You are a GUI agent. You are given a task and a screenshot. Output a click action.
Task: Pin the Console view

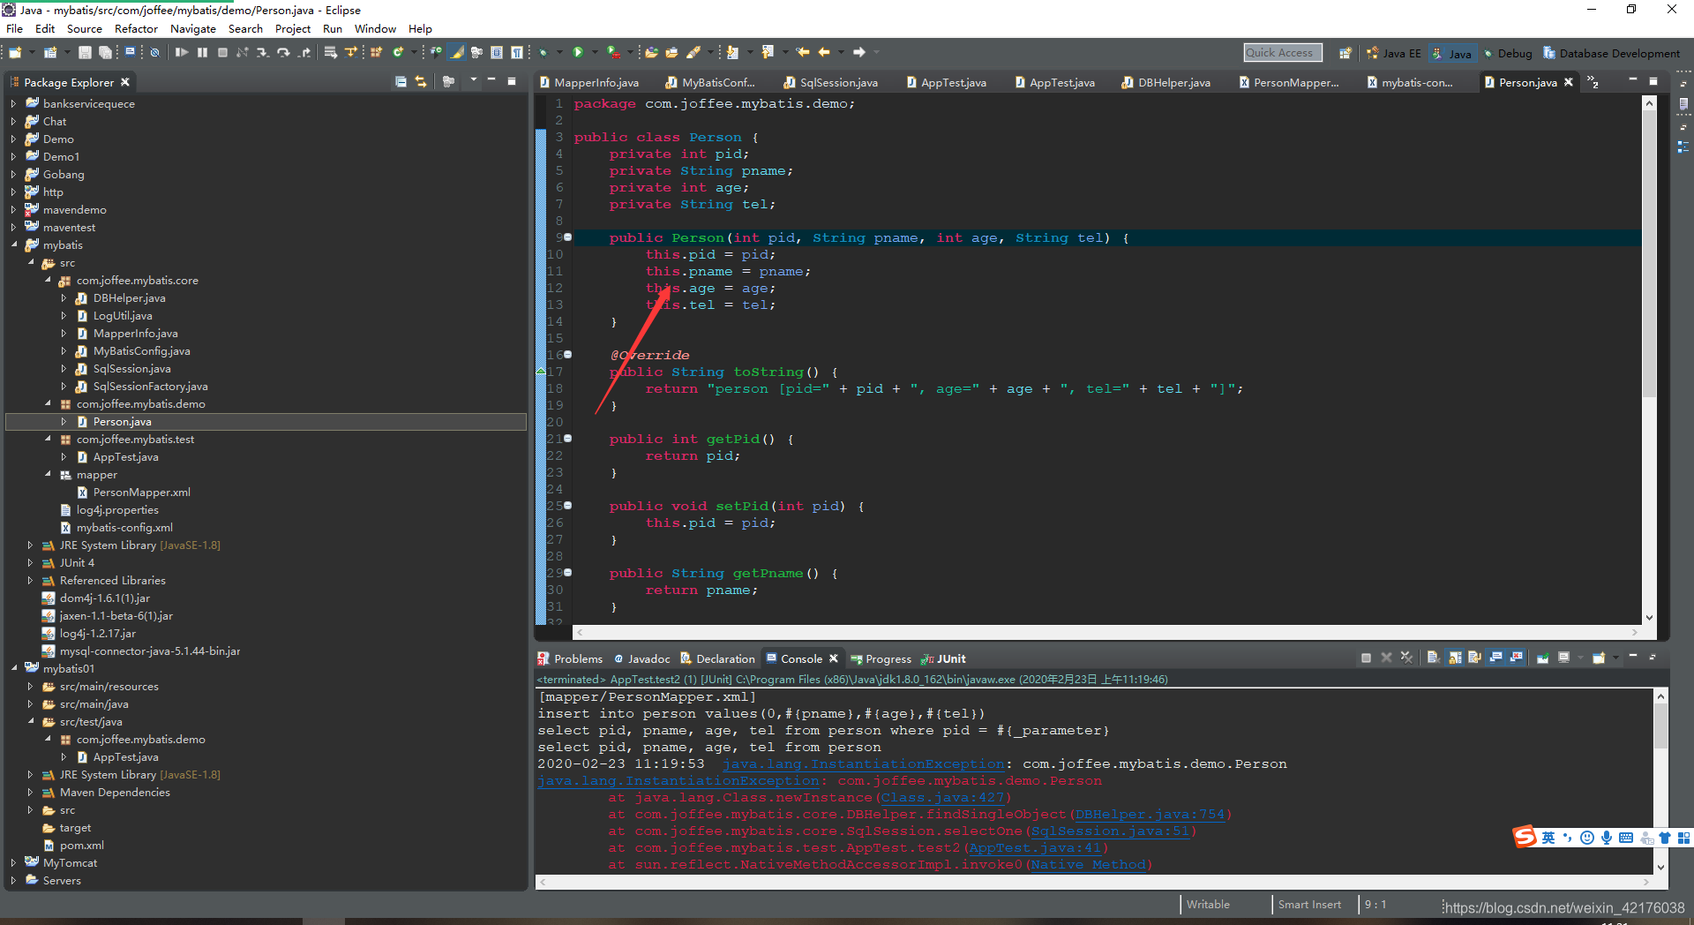[x=1544, y=658]
